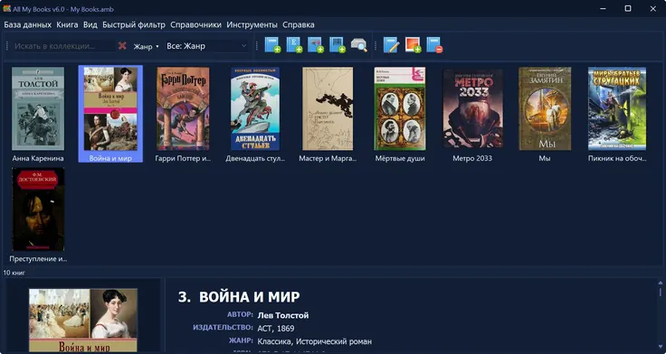This screenshot has width=666, height=354.
Task: Click the large Война и мир cover in details pane
Action: [x=83, y=320]
